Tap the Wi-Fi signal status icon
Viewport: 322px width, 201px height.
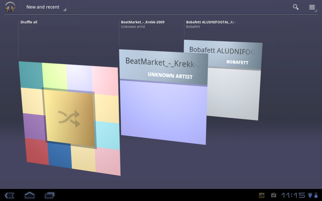tap(310, 195)
